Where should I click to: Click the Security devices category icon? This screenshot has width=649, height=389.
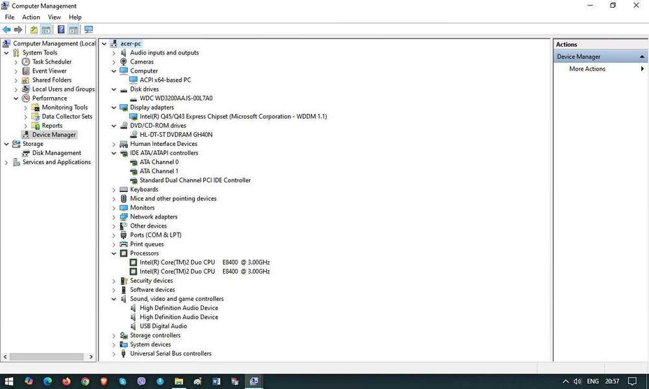point(123,281)
